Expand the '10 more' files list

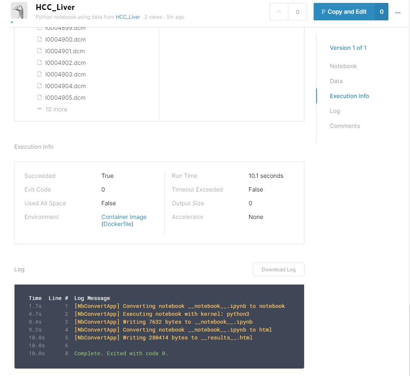pyautogui.click(x=56, y=109)
